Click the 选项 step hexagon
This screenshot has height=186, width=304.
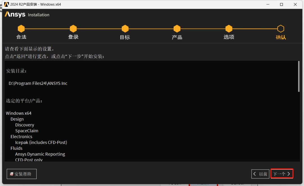pyautogui.click(x=229, y=29)
